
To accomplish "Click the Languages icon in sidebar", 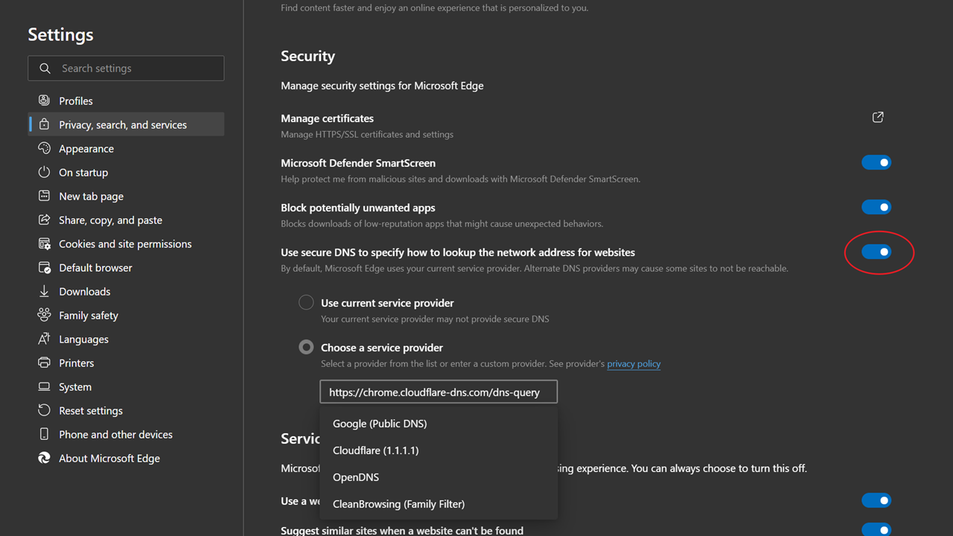I will (x=44, y=339).
